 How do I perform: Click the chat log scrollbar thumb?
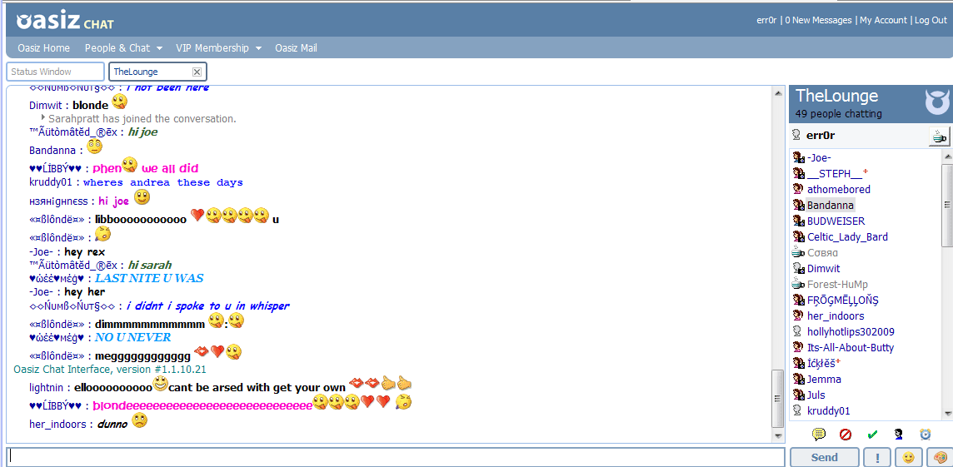pos(777,399)
